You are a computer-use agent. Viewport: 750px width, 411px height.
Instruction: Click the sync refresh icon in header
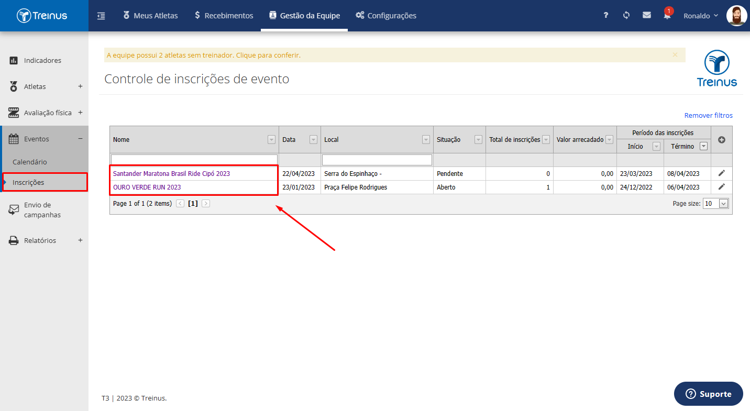click(626, 15)
